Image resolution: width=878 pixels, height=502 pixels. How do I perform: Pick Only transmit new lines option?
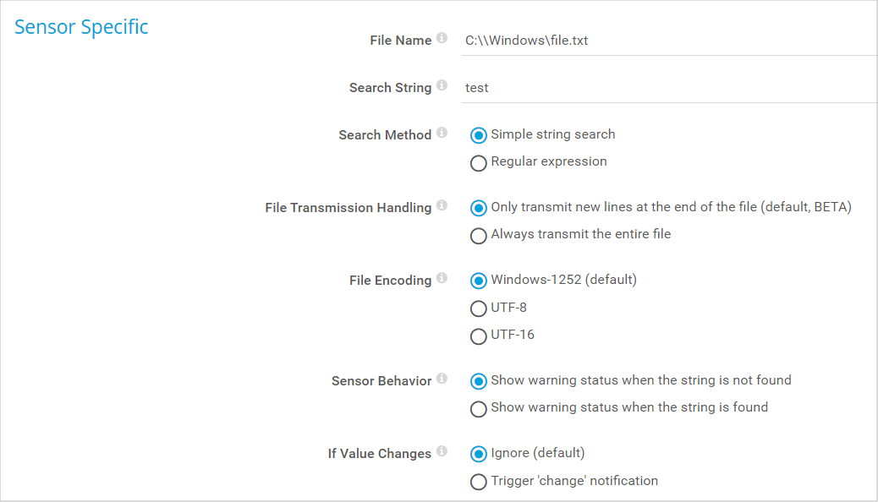tap(479, 208)
